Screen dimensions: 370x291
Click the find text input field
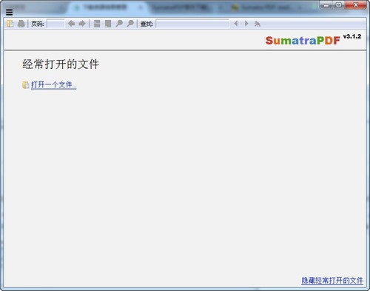192,24
